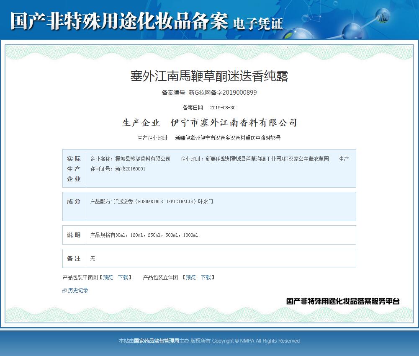
Task: Click 国家药品监督管理局 in the footer
Action: (156, 341)
